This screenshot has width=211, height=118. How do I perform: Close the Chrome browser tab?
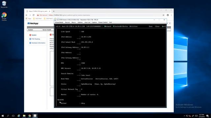(49, 11)
